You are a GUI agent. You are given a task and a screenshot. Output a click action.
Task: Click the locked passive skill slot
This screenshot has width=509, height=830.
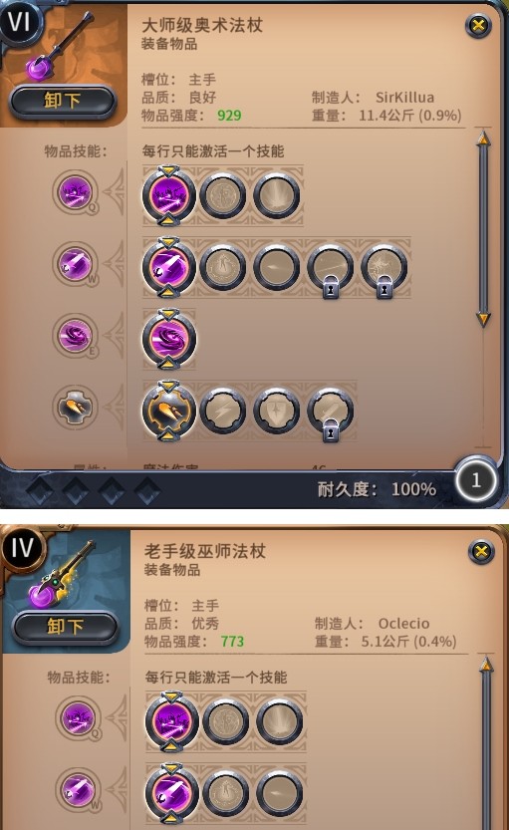click(x=330, y=412)
